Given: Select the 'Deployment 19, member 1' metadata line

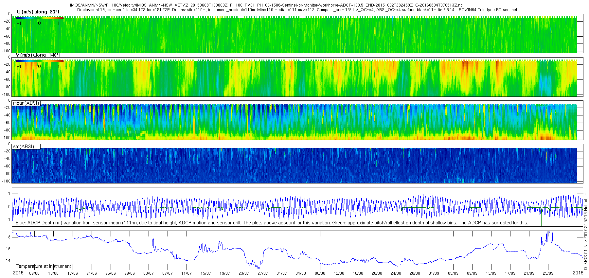Looking at the screenshot, I should click(297, 10).
